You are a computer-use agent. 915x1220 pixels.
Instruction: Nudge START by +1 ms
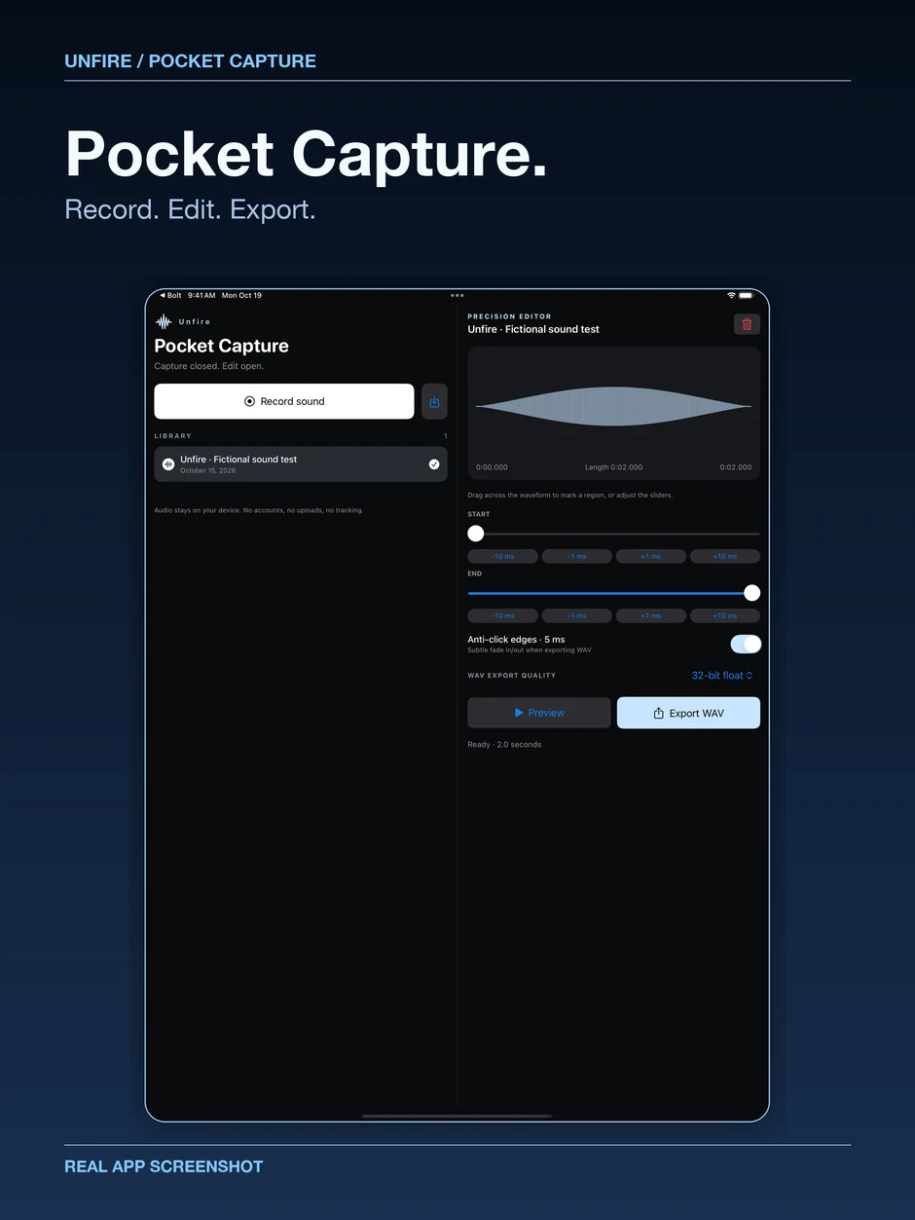(x=651, y=556)
